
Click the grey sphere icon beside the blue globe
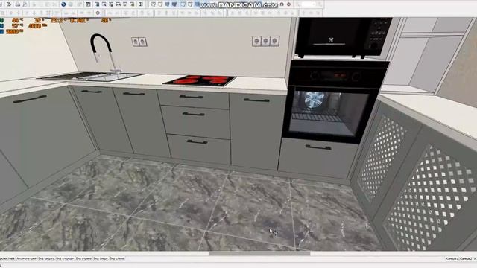[71, 4]
